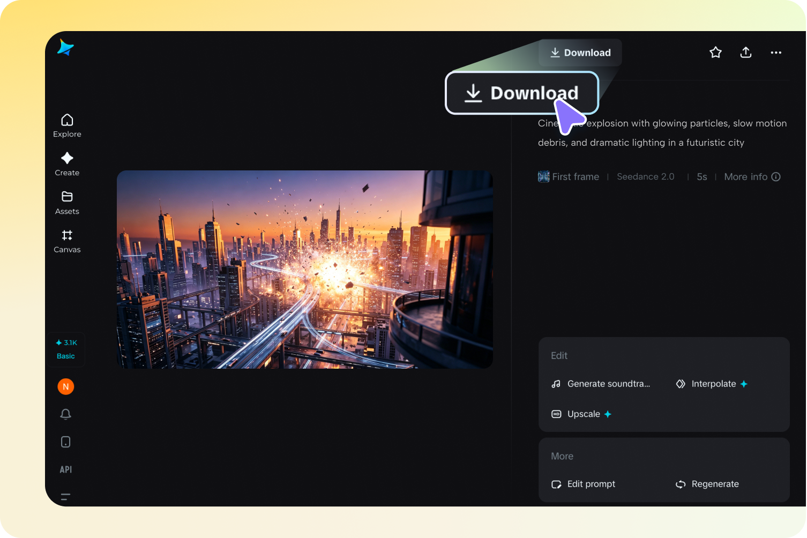Open the Explore page

pos(67,126)
